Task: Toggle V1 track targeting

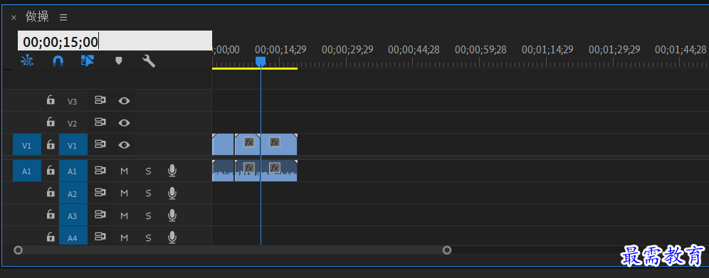Action: (x=73, y=145)
